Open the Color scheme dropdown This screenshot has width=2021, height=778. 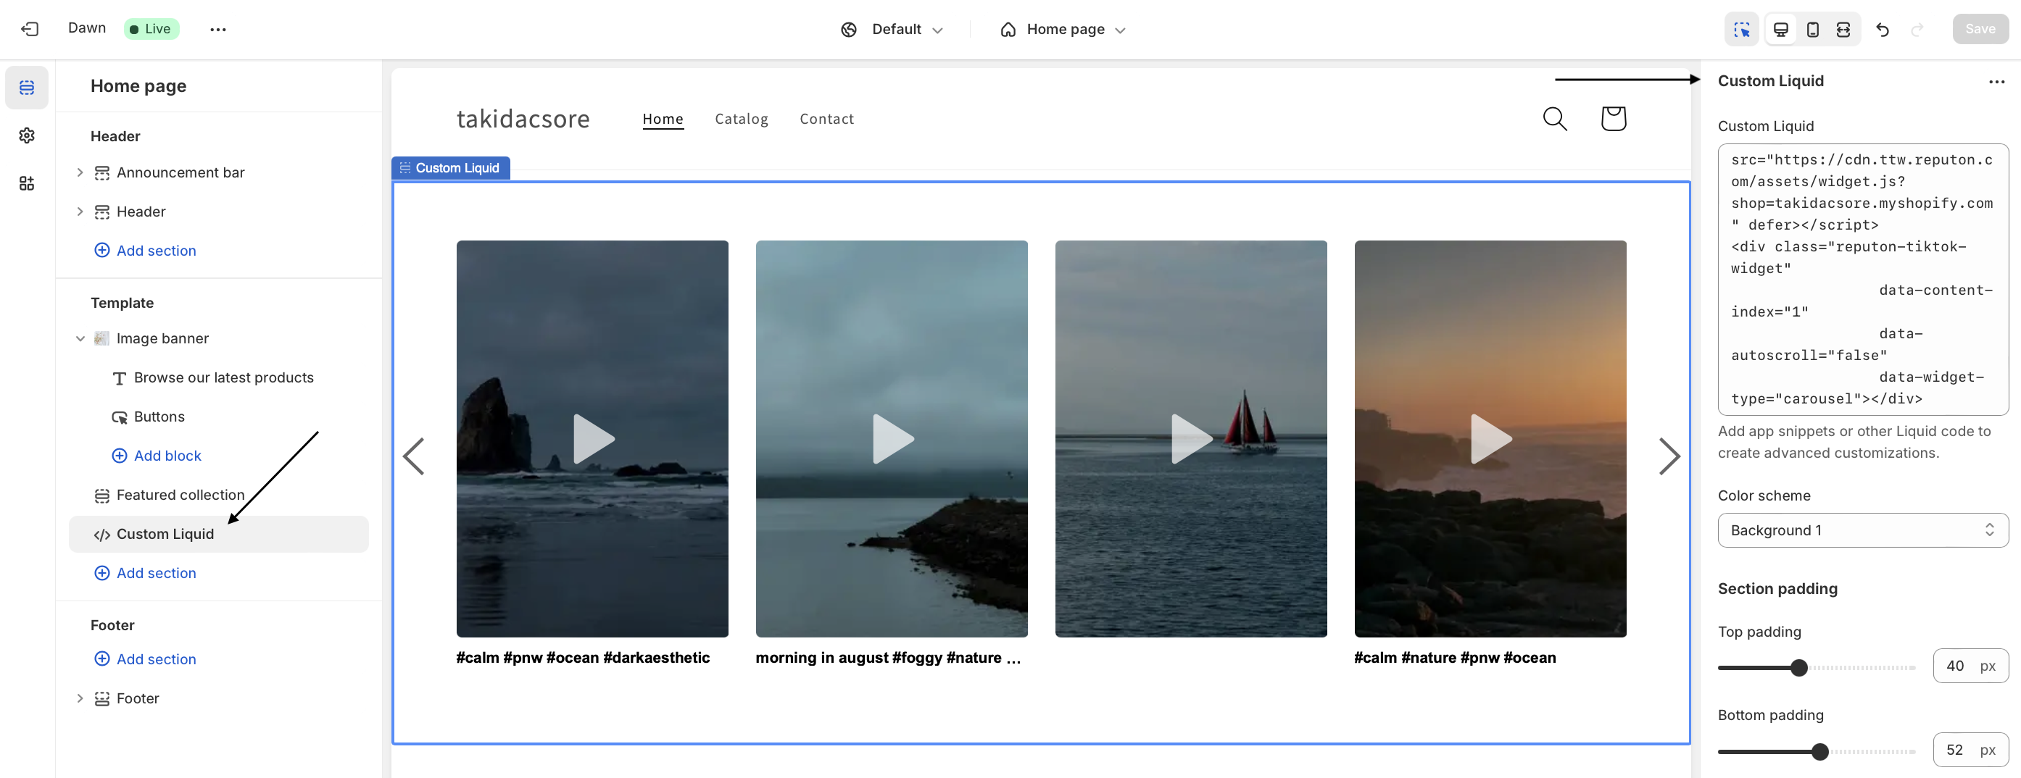1862,530
